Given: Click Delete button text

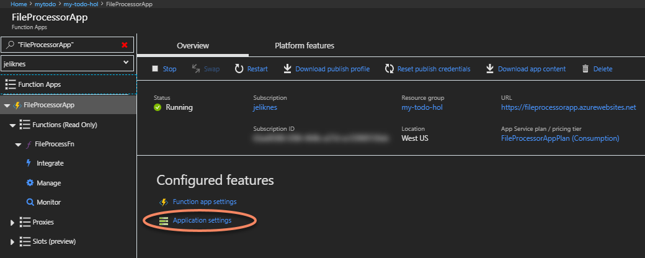Looking at the screenshot, I should tap(603, 69).
